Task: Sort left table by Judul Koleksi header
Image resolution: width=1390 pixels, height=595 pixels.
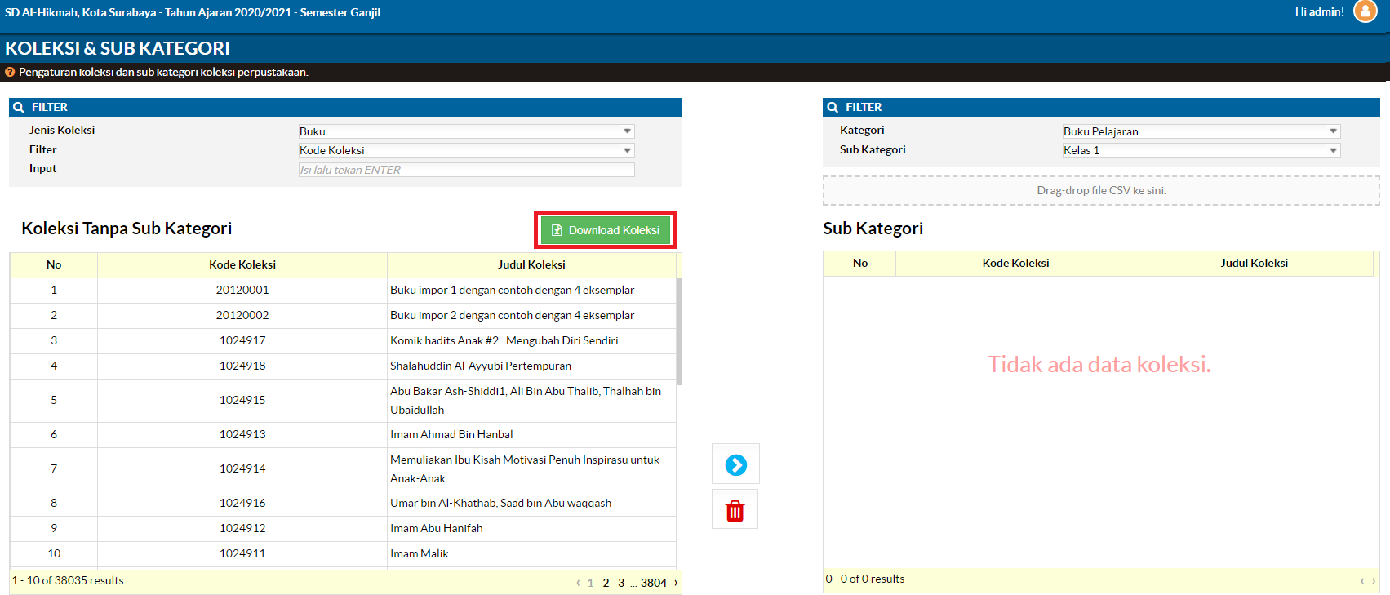Action: (531, 264)
